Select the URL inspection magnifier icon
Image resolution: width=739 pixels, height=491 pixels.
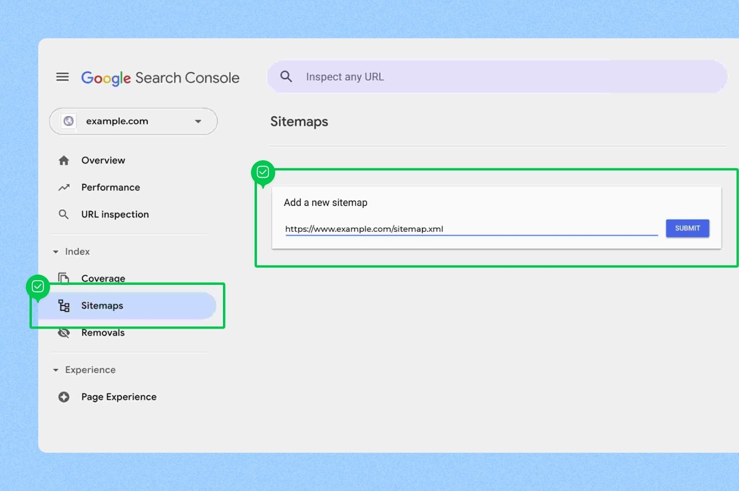[64, 214]
